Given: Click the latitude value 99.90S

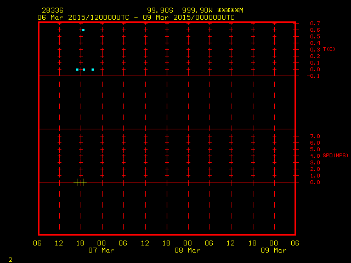Looking at the screenshot, I should [x=160, y=10].
